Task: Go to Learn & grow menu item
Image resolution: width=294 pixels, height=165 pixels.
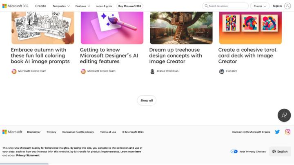Action: pyautogui.click(x=104, y=6)
